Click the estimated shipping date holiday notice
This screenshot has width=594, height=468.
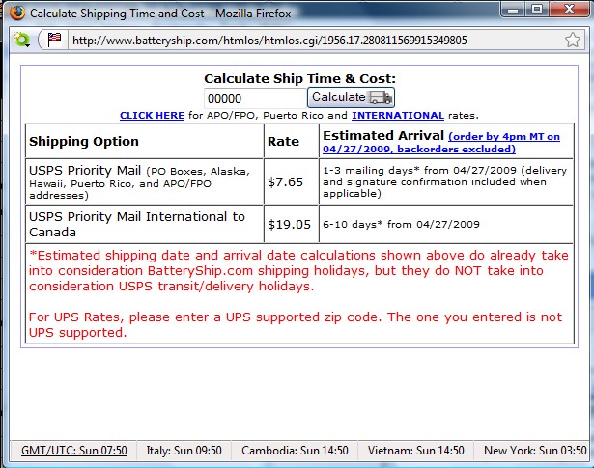coord(298,271)
